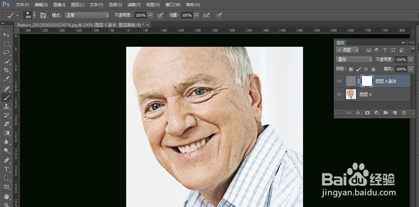Viewport: 419px width, 207px height.
Task: Create new fill or adjustment layer
Action: click(x=377, y=113)
